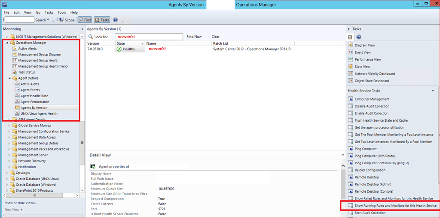The width and height of the screenshot is (440, 218).
Task: Expand NiCE IT Management Solutions node
Action: tap(7, 37)
